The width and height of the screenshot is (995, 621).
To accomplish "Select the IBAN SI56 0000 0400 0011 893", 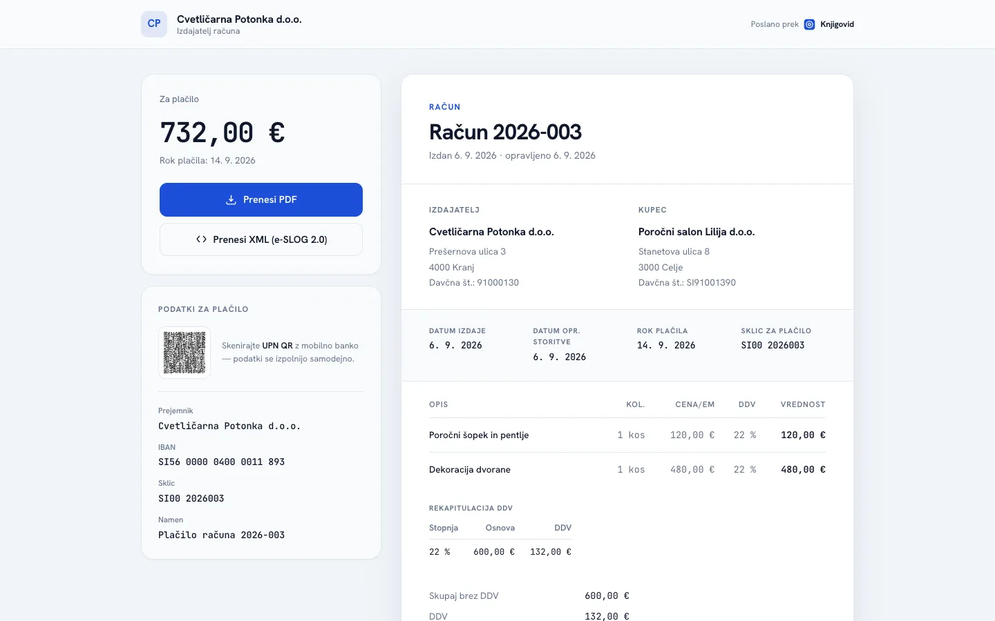I will coord(221,462).
